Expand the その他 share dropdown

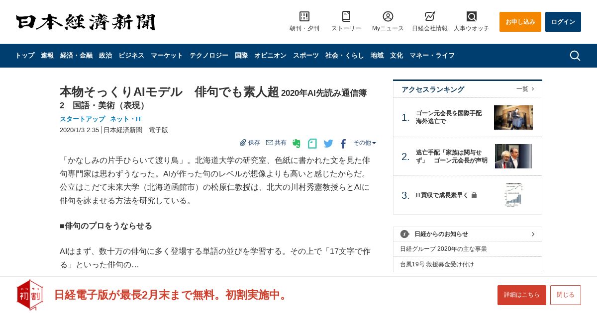(365, 143)
